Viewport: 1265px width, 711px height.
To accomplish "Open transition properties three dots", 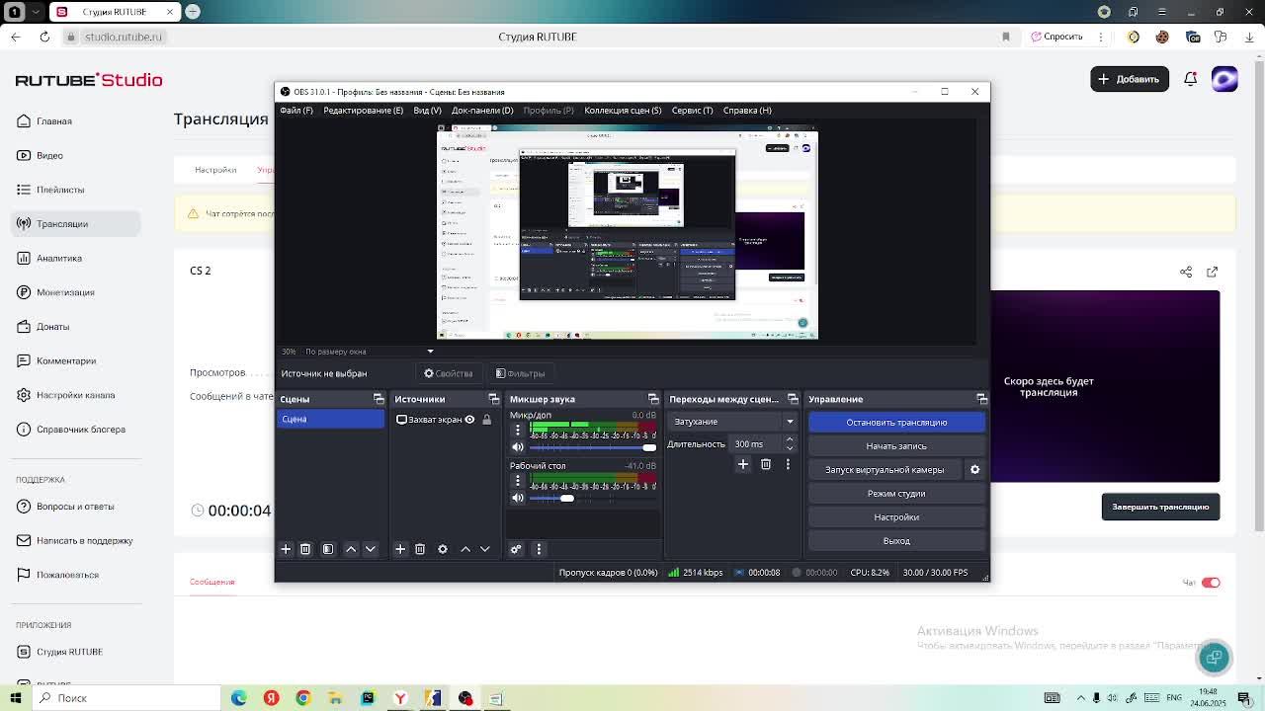I will click(x=788, y=464).
